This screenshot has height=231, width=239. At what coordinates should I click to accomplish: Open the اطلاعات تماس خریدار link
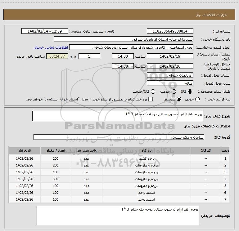point(51,47)
